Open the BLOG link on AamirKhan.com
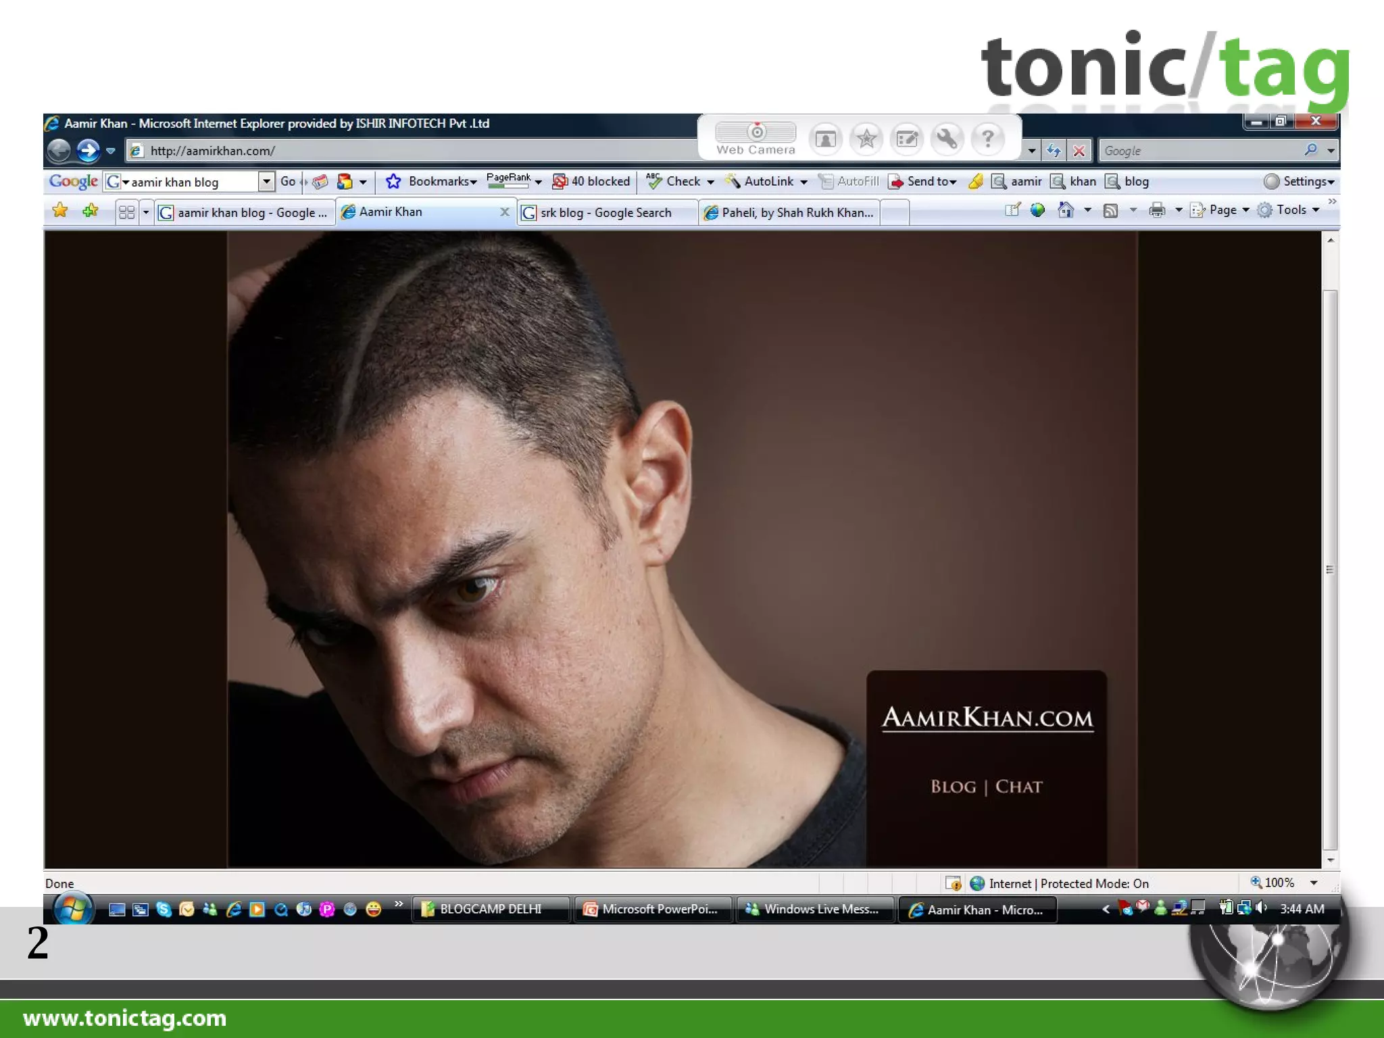This screenshot has width=1384, height=1038. pyautogui.click(x=953, y=787)
